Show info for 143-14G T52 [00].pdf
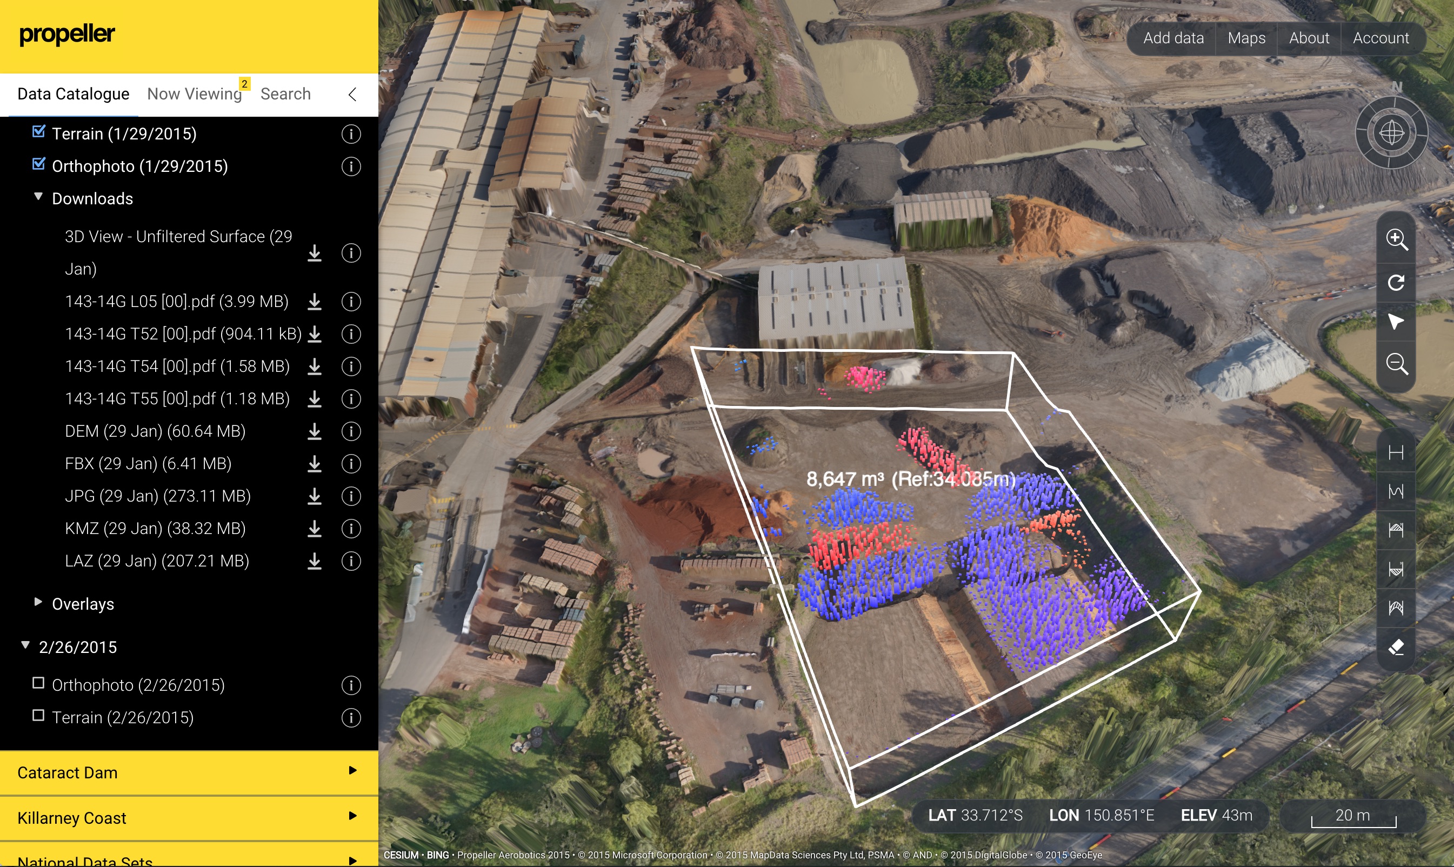Viewport: 1454px width, 867px height. click(350, 334)
